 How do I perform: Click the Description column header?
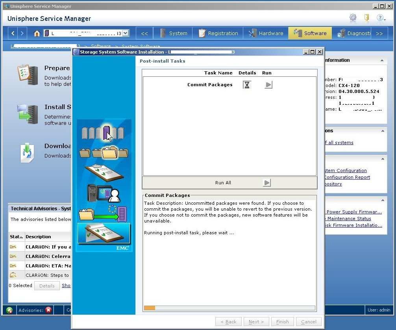click(48, 237)
